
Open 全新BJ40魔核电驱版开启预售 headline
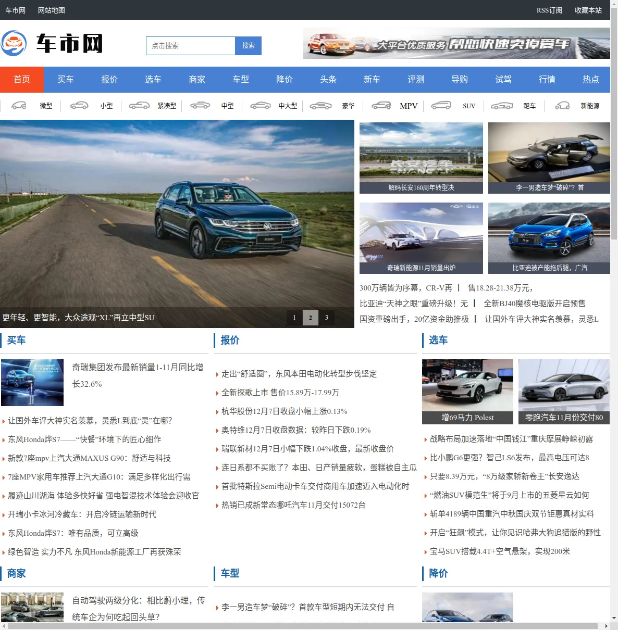pyautogui.click(x=535, y=304)
